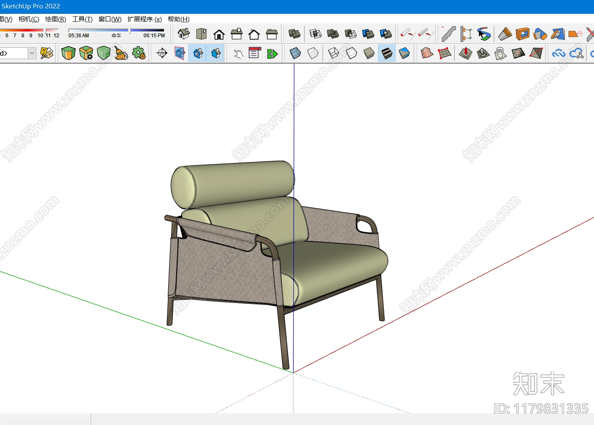The image size is (594, 425).
Task: Select the Intersect solid tool
Action: (x=315, y=34)
